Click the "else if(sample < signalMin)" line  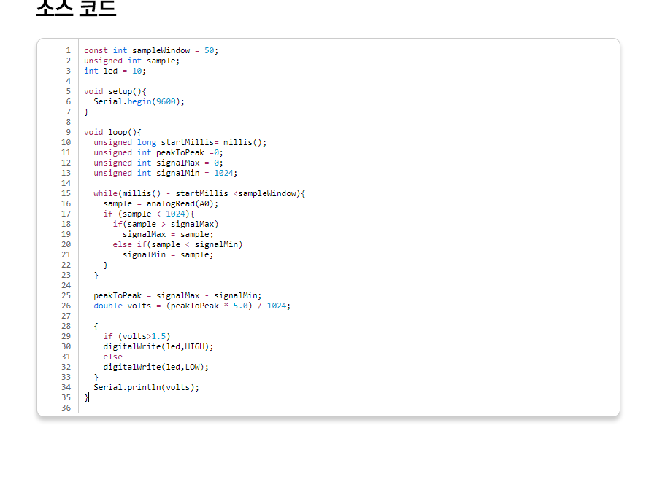pyautogui.click(x=177, y=245)
